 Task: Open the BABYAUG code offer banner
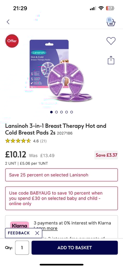pos(62,198)
